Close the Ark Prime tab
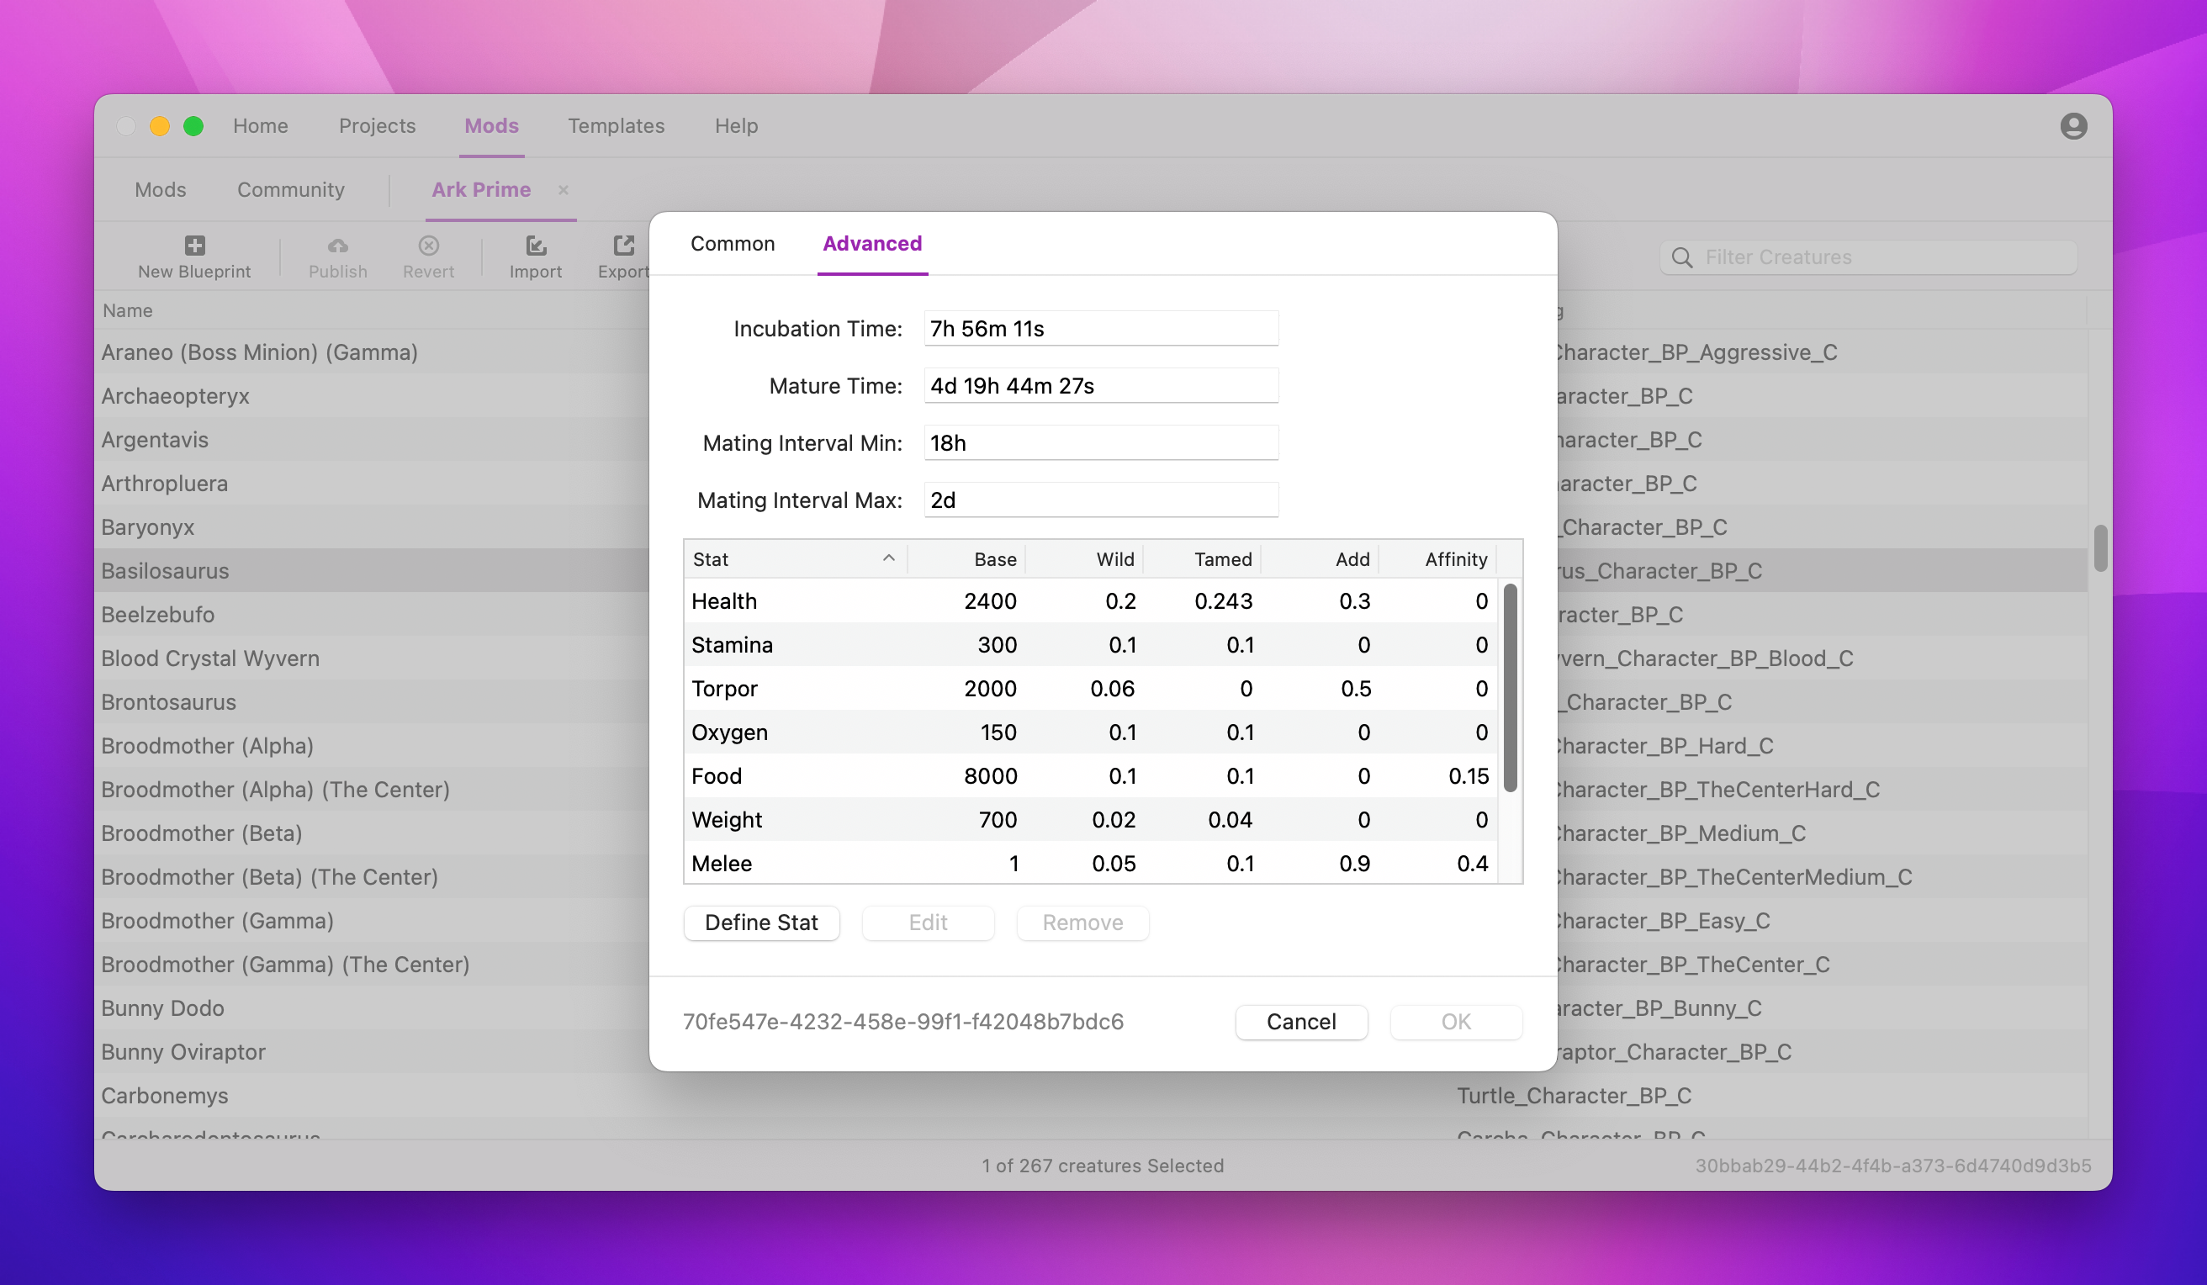2207x1285 pixels. tap(564, 190)
